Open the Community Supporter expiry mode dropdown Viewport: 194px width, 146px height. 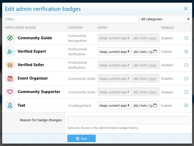114,92
